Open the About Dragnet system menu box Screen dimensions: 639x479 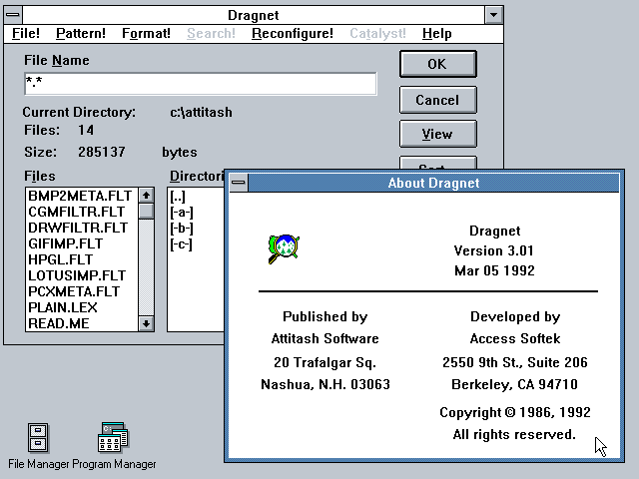[239, 183]
